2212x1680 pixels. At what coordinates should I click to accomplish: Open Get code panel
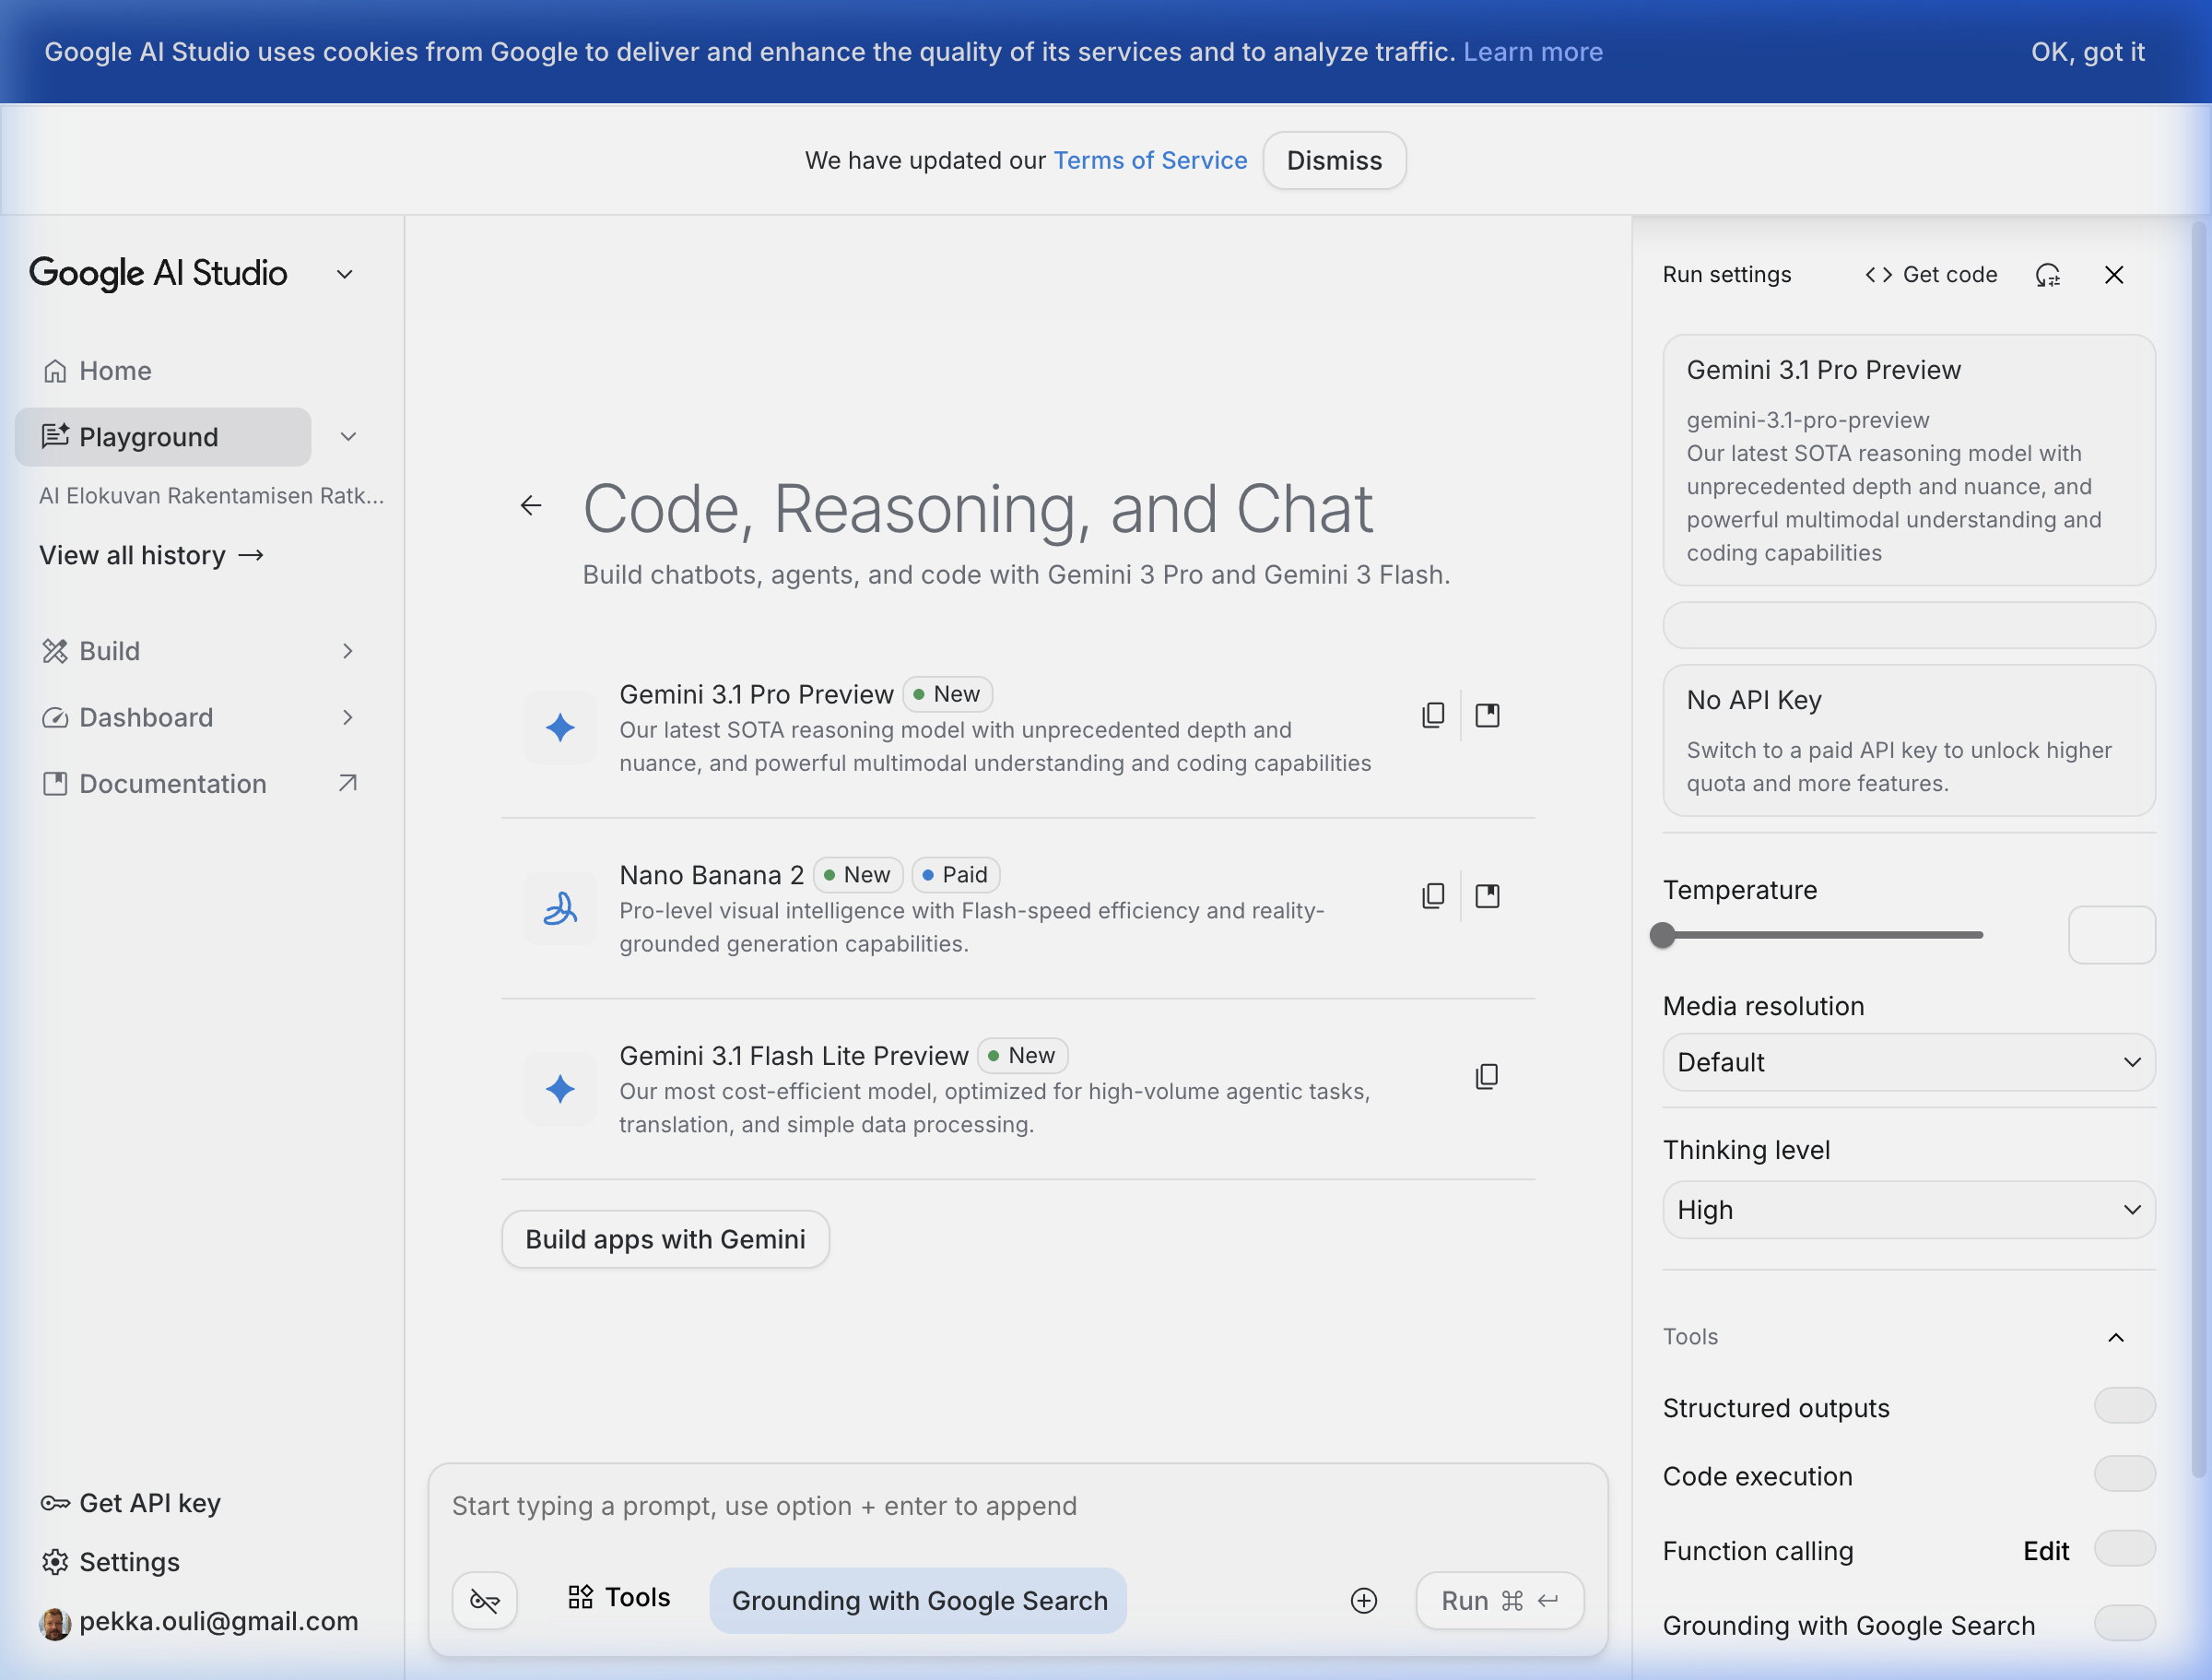click(x=1930, y=274)
